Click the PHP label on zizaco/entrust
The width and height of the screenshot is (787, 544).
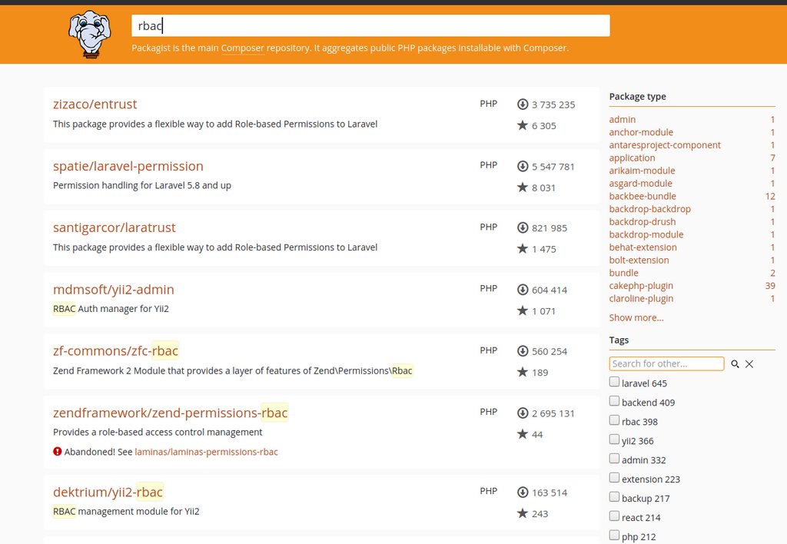tap(488, 104)
